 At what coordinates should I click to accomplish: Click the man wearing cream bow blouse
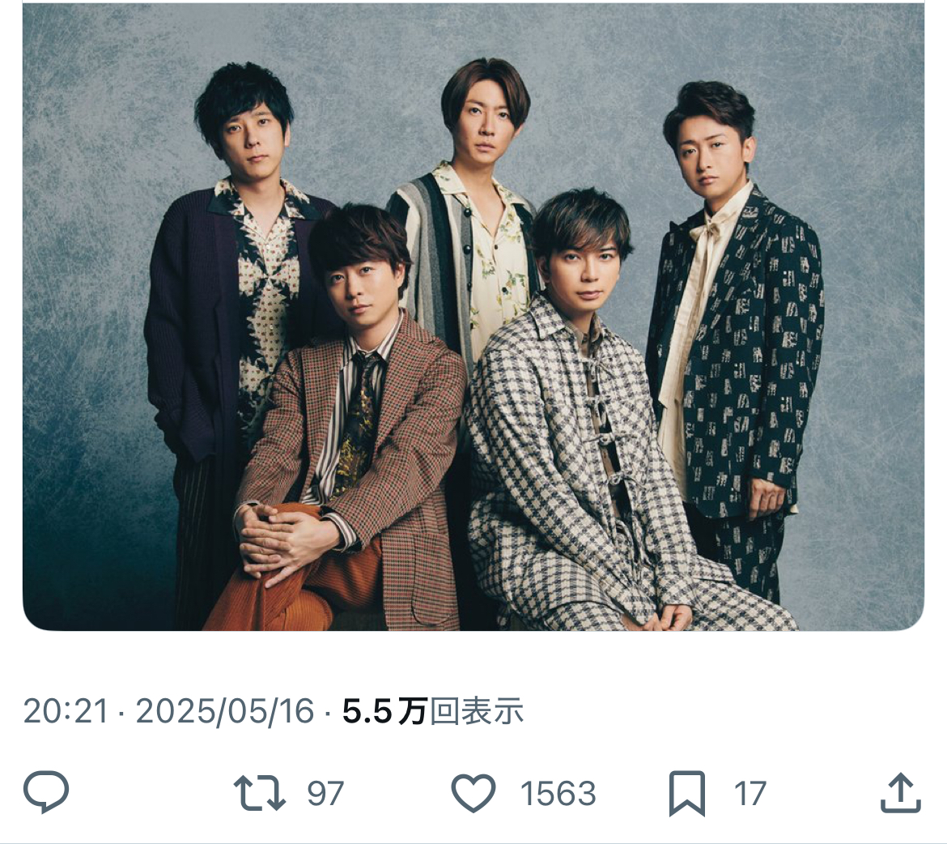(734, 339)
